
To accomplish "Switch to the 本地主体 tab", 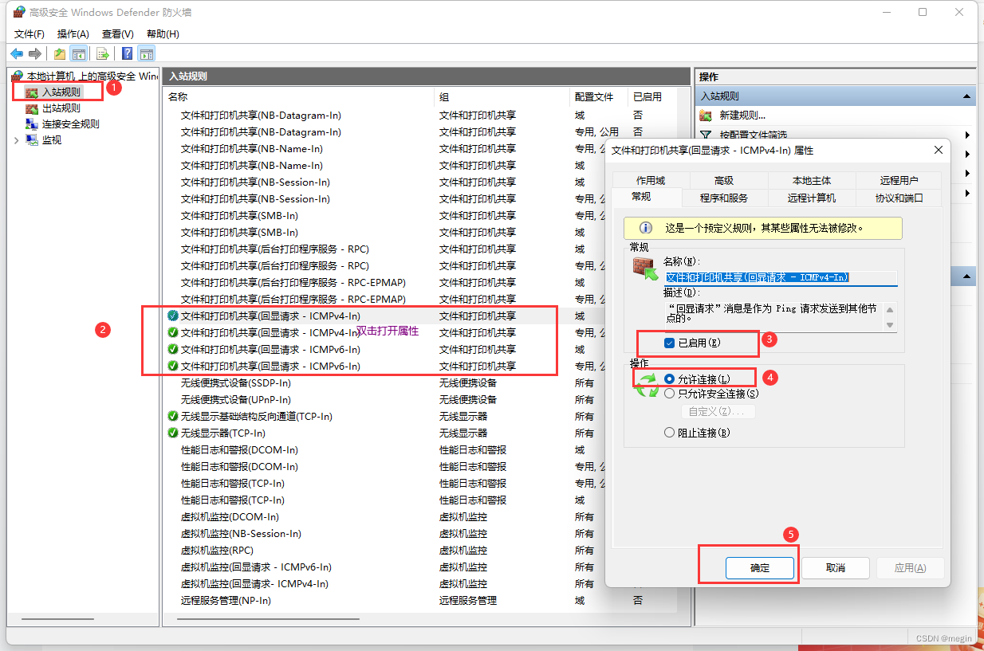I will pos(812,181).
